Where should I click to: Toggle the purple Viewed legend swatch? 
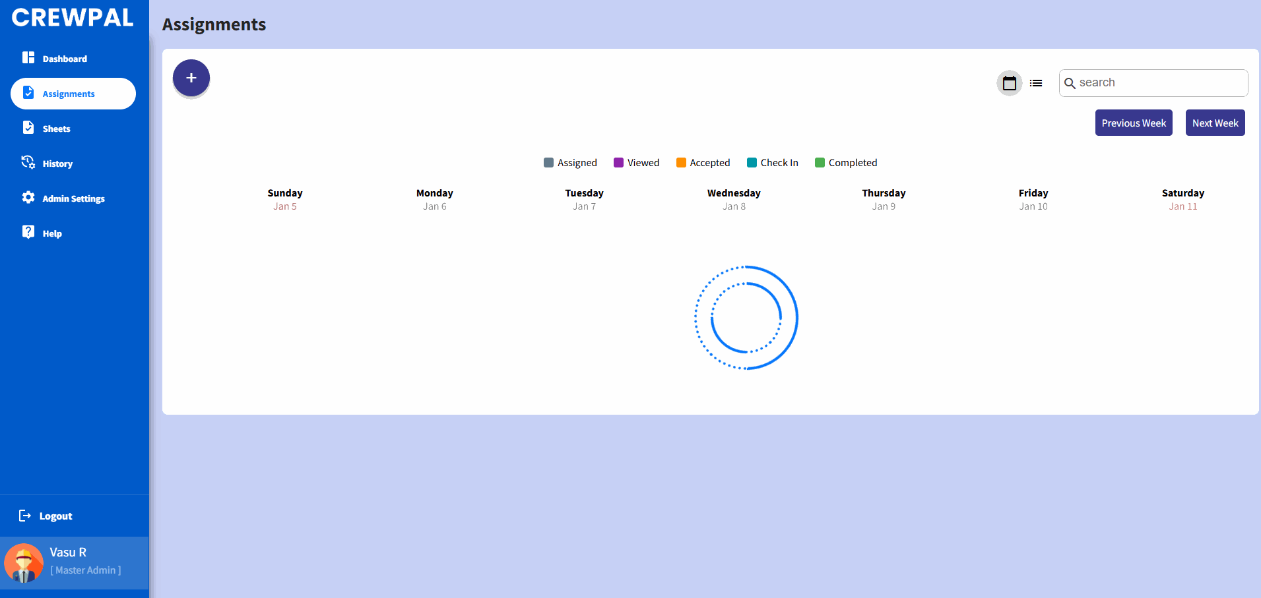618,163
